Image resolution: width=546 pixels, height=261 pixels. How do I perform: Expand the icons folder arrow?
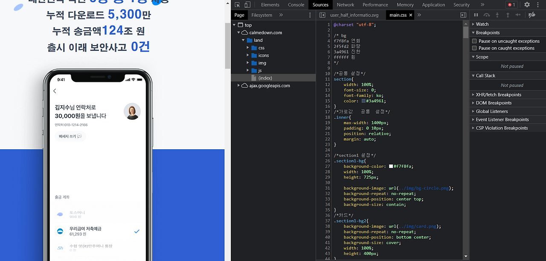point(248,55)
